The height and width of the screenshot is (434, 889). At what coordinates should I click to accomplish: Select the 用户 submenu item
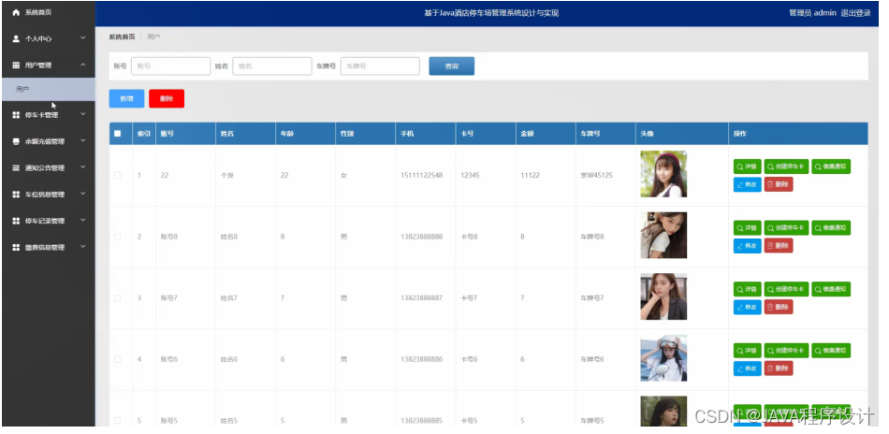click(x=48, y=90)
